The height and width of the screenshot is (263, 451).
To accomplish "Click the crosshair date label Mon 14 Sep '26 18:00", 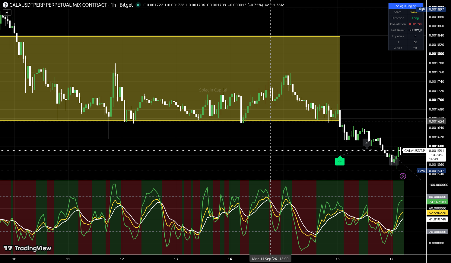I will click(x=270, y=258).
